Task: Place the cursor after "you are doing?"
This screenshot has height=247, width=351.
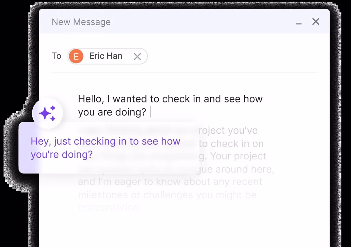Action: coord(150,112)
